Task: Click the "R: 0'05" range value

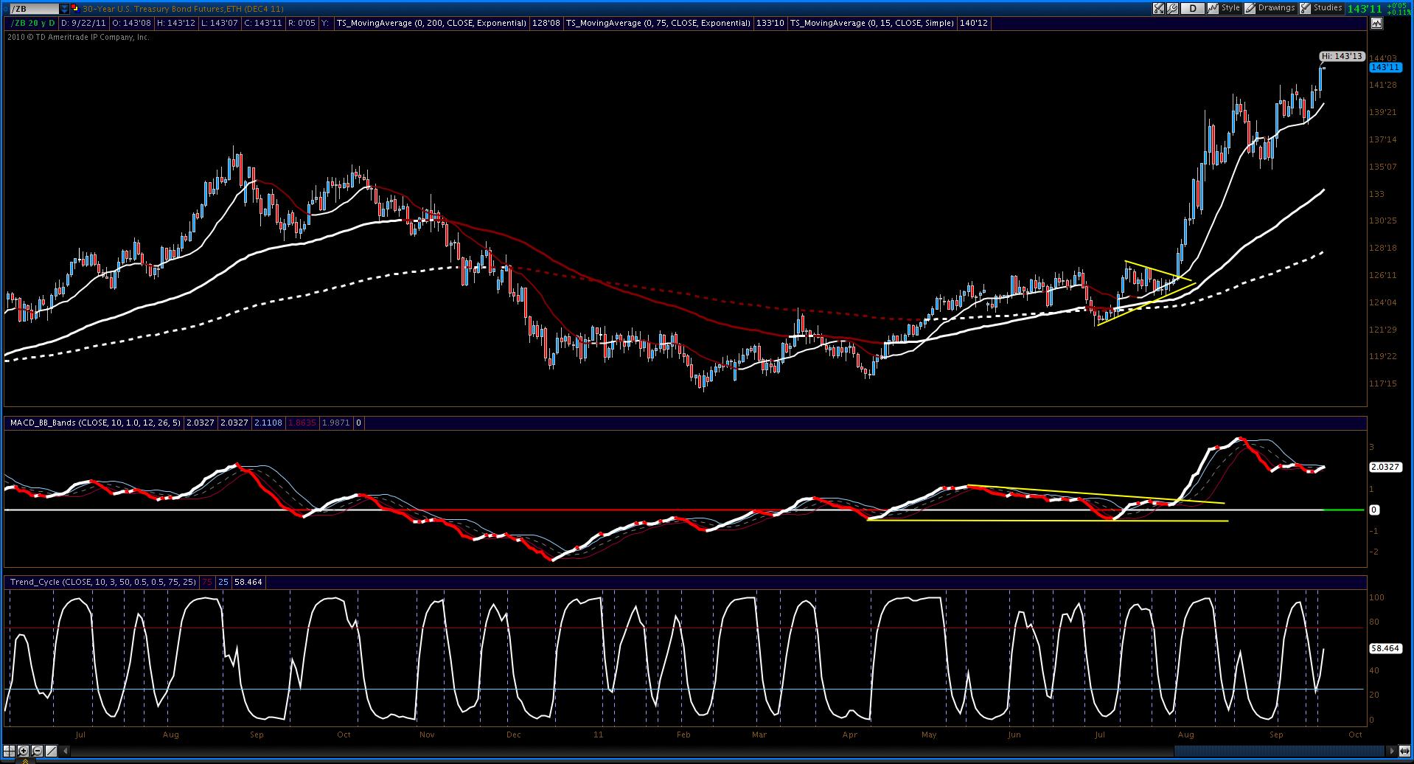Action: coord(302,24)
